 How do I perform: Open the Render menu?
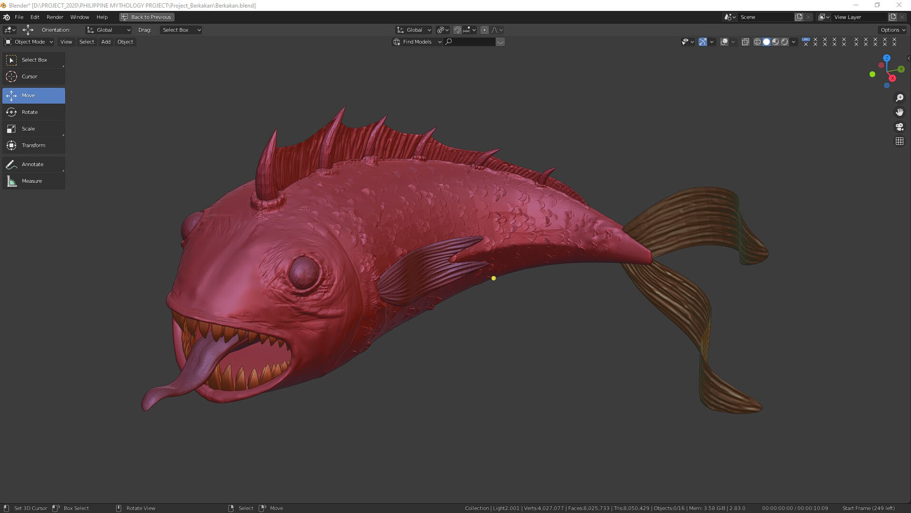click(x=55, y=17)
